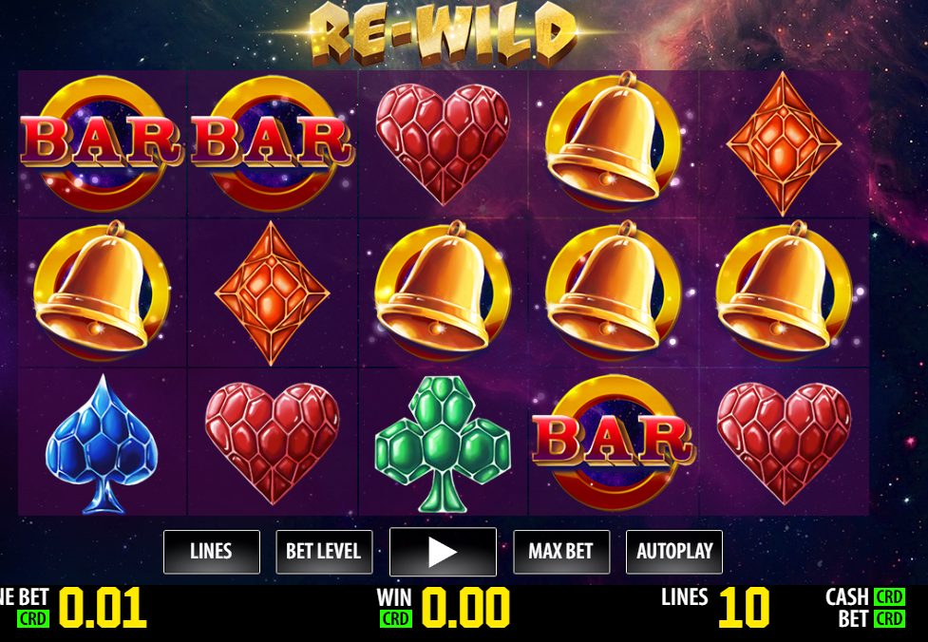Image resolution: width=928 pixels, height=642 pixels.
Task: Click the spin play button
Action: [x=443, y=552]
